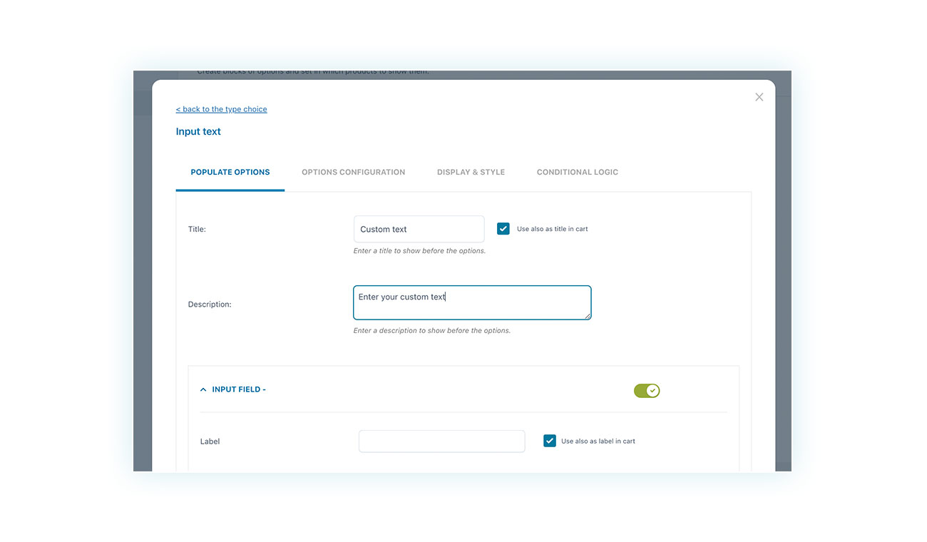Open the Conditional Logic tab
Image resolution: width=927 pixels, height=542 pixels.
pos(577,172)
